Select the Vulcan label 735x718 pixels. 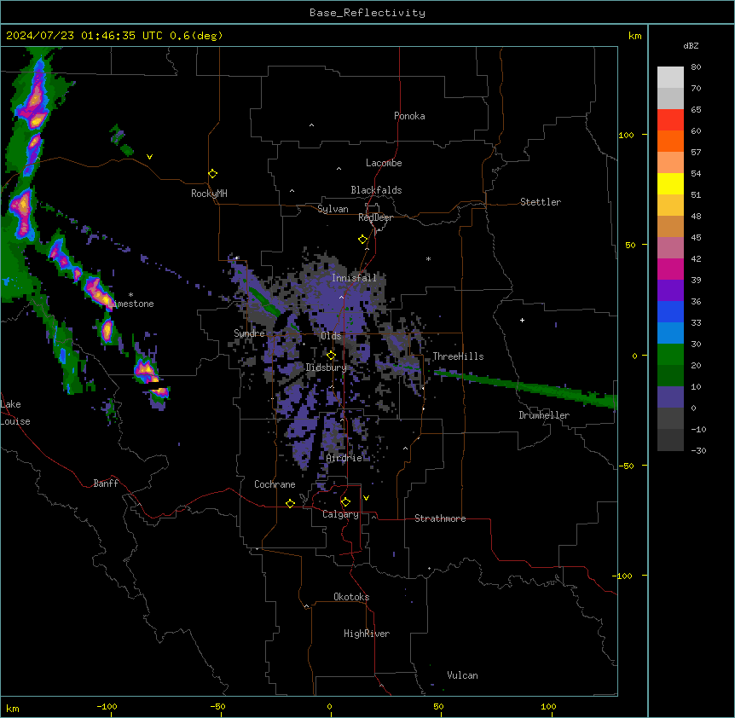[x=462, y=675]
